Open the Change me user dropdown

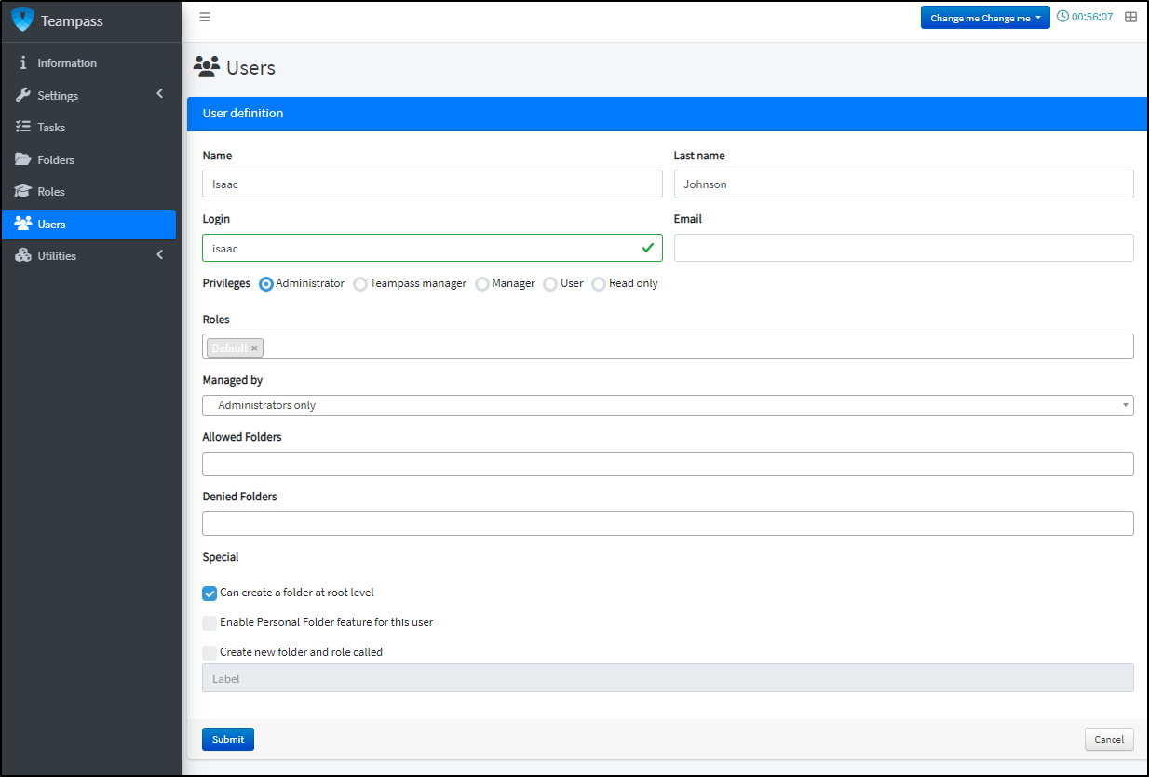pyautogui.click(x=985, y=18)
